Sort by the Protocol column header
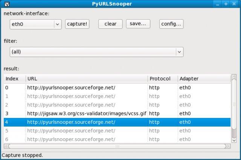241x160 pixels. 162,79
